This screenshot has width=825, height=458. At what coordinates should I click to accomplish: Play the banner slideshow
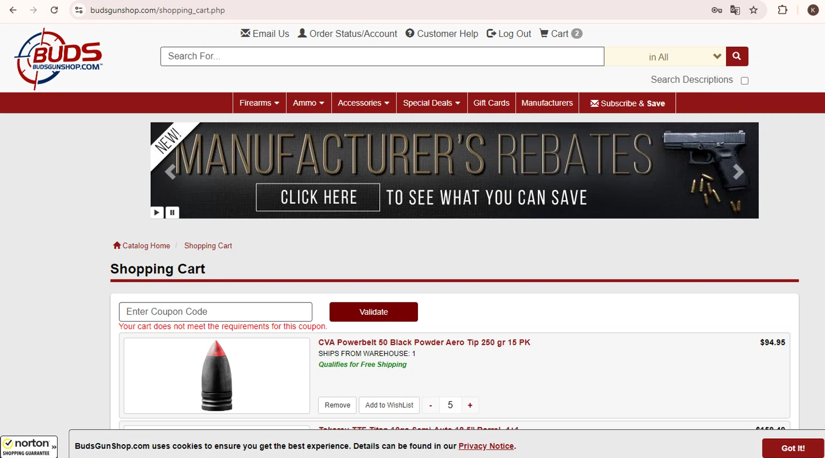[157, 212]
